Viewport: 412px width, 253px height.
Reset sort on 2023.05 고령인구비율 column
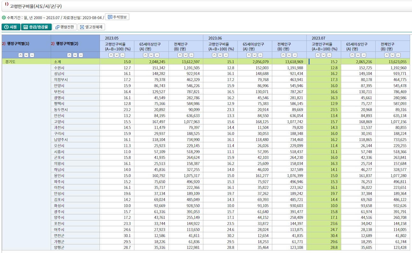click(x=123, y=55)
